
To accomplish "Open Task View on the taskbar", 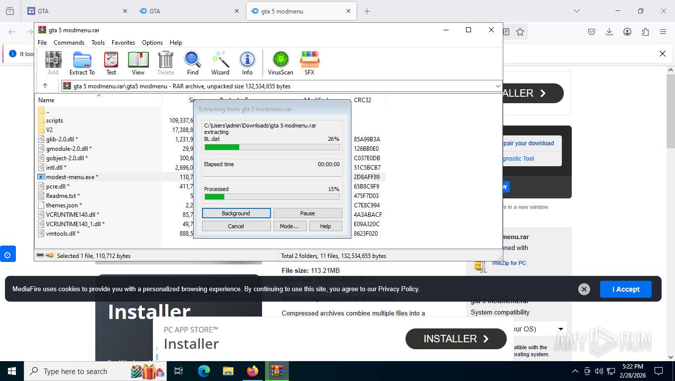I will point(179,371).
